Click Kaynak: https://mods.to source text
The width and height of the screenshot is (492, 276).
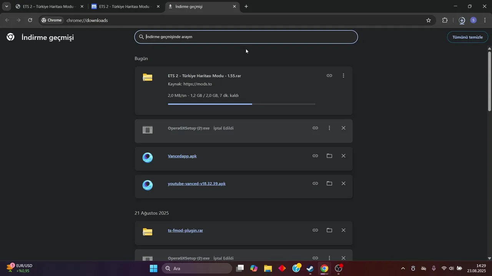click(x=190, y=84)
